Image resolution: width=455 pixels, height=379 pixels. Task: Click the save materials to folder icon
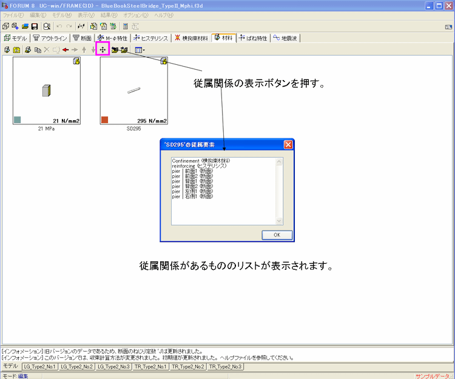pos(115,50)
